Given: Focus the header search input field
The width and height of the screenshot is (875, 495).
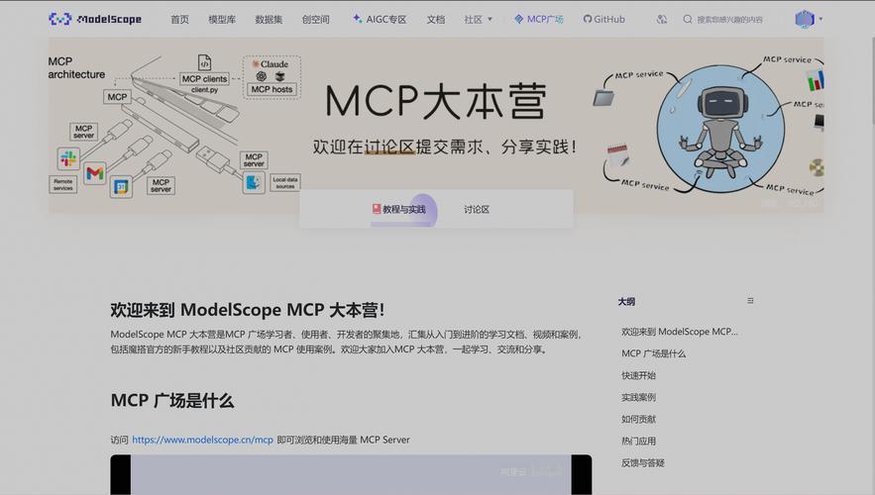Looking at the screenshot, I should [x=729, y=20].
